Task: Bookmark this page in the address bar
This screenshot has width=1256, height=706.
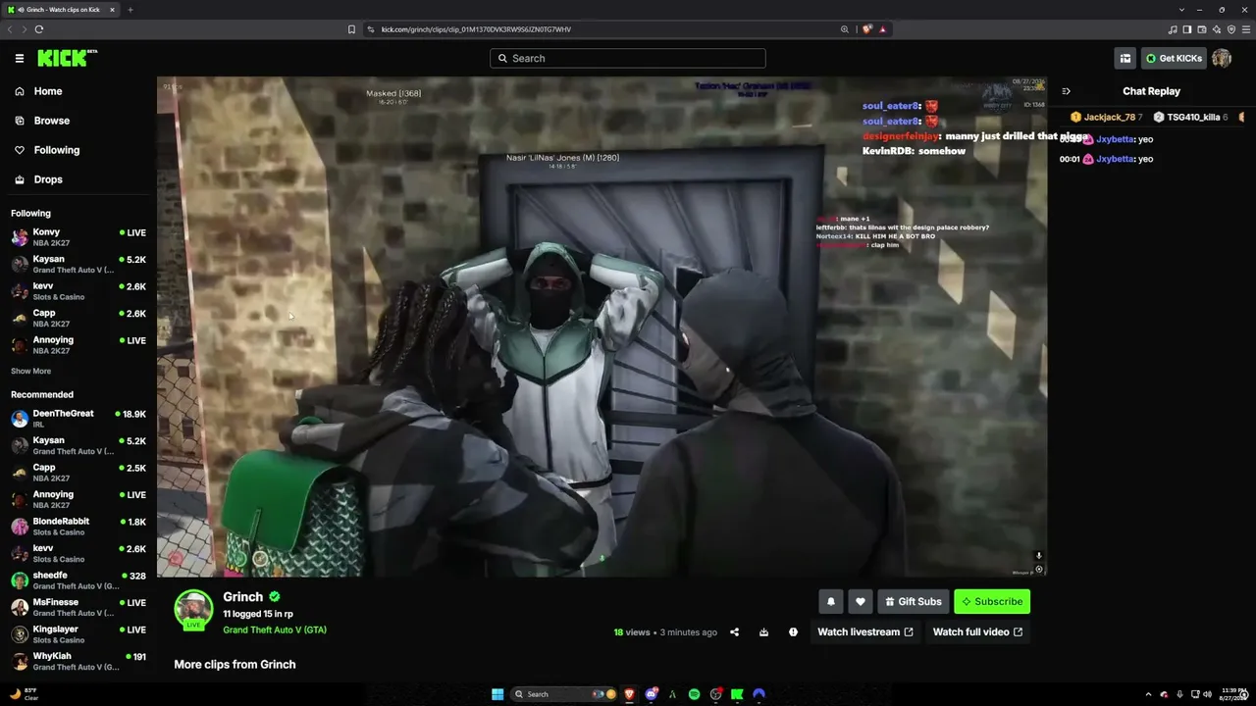Action: (x=351, y=29)
